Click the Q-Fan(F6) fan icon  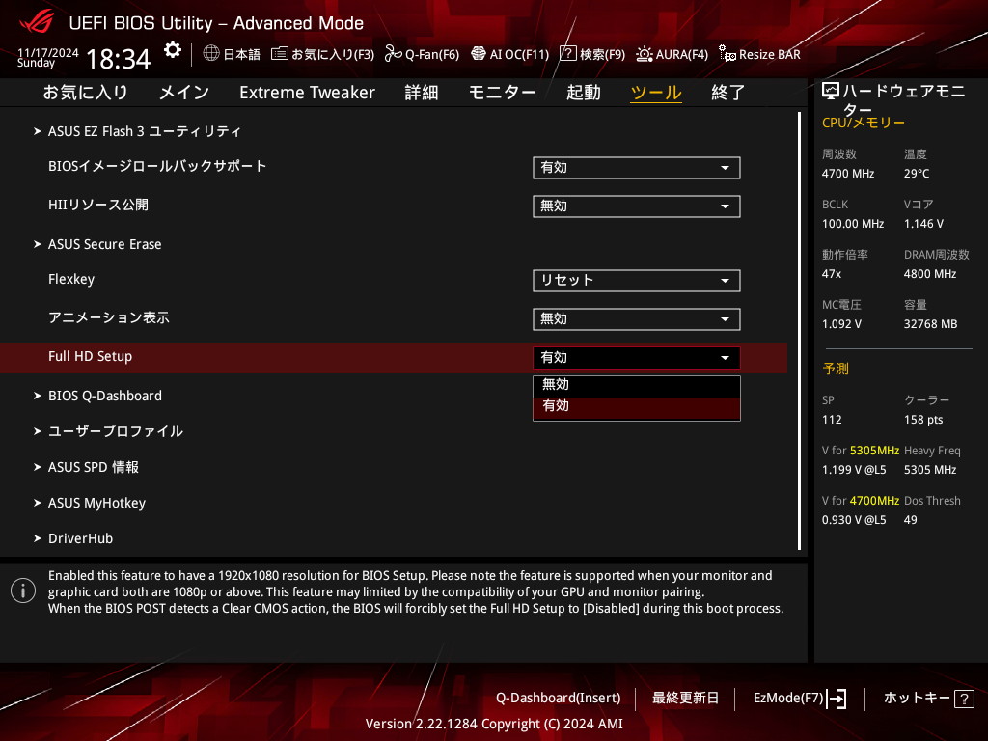(x=394, y=54)
